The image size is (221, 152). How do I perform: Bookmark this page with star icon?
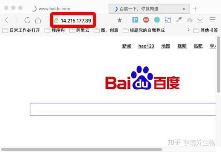pos(119,20)
